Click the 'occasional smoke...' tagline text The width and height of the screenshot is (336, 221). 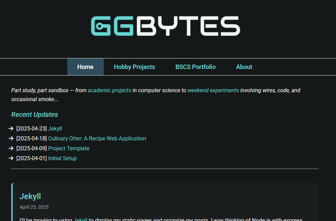click(x=34, y=99)
